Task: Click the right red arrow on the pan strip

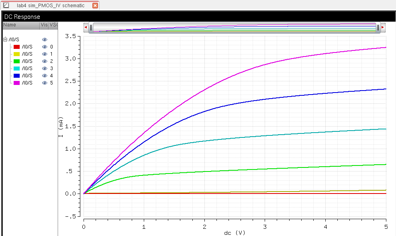Action: tap(383, 27)
